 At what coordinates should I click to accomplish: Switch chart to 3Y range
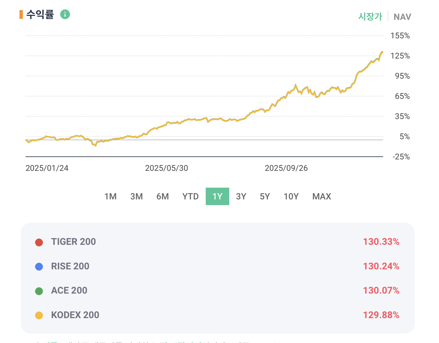(x=241, y=196)
